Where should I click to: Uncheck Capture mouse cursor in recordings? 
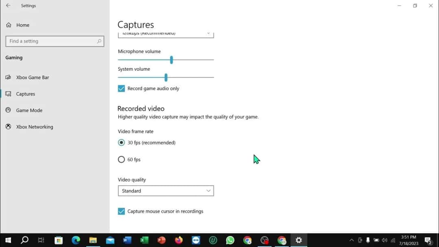pyautogui.click(x=121, y=211)
